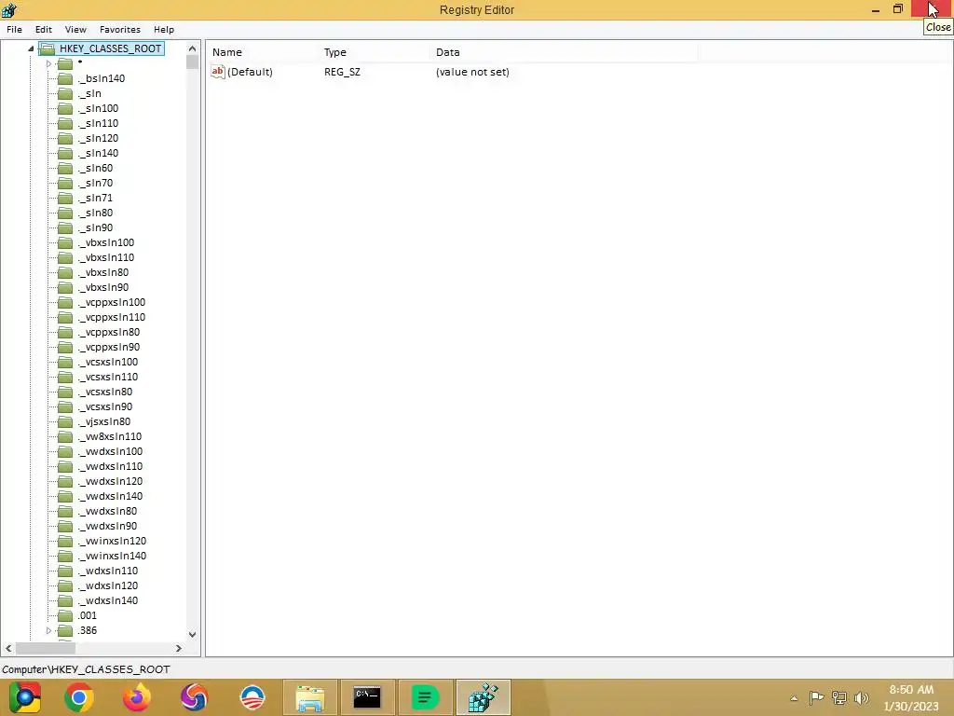Open the File menu
The height and width of the screenshot is (716, 954).
[x=14, y=29]
